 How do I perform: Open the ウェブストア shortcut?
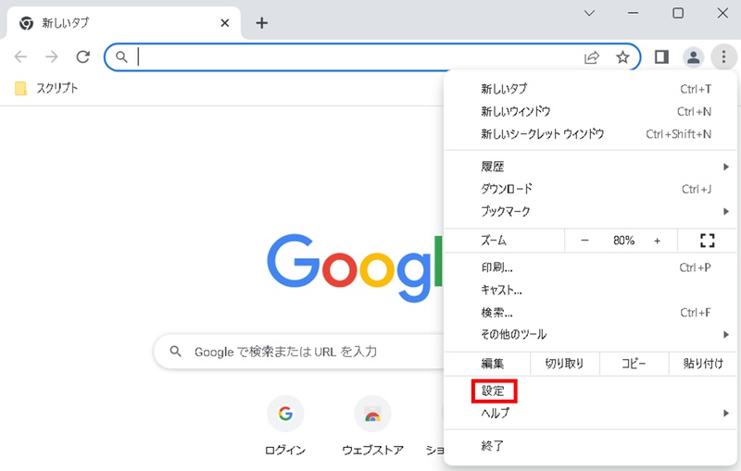373,414
